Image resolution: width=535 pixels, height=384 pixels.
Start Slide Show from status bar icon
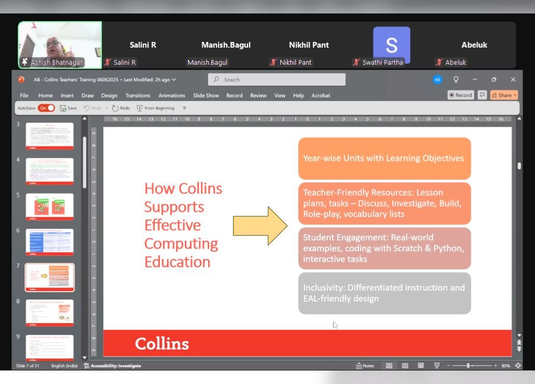pos(437,365)
